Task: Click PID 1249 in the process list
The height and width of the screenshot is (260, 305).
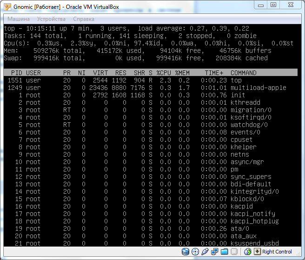Action: pyautogui.click(x=15, y=88)
